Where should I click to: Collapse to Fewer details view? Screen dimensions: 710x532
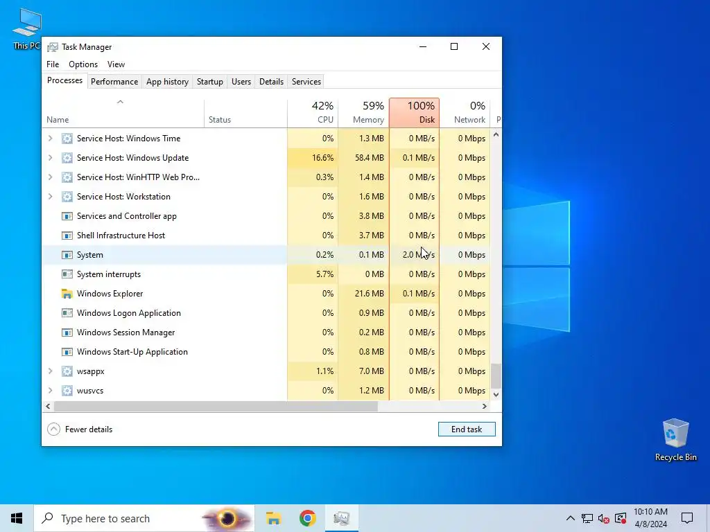(x=80, y=429)
